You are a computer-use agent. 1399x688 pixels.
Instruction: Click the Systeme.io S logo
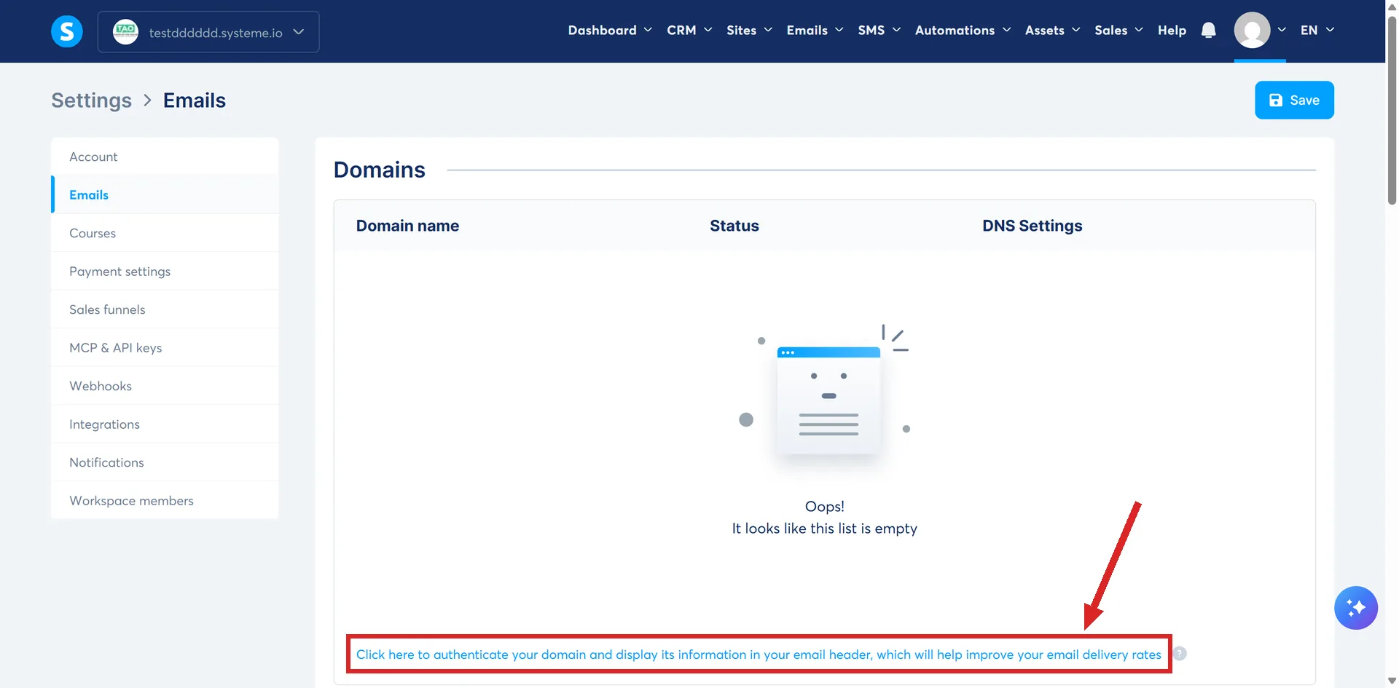coord(67,31)
